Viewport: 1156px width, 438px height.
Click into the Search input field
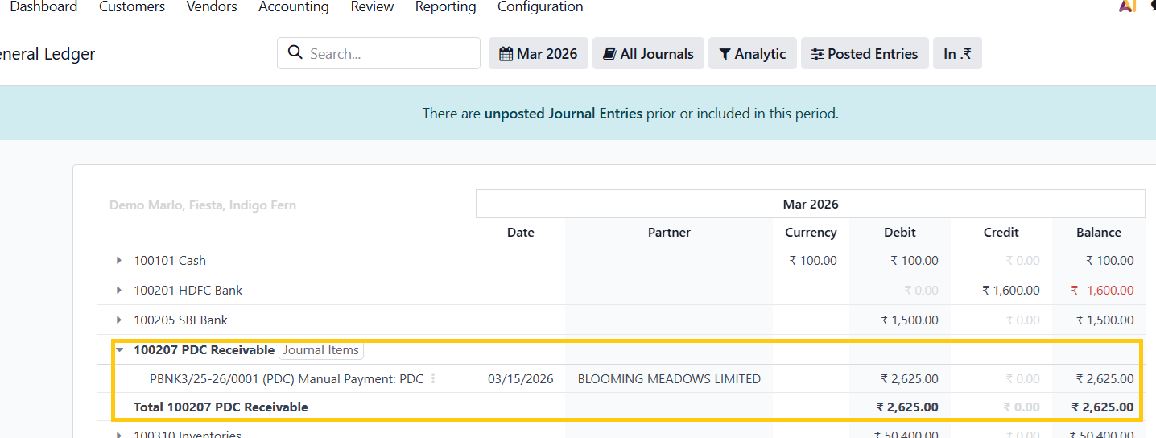point(390,54)
